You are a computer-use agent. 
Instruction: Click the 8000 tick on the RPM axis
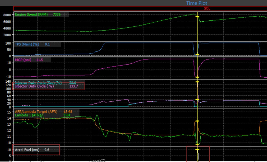pyautogui.click(x=7, y=15)
